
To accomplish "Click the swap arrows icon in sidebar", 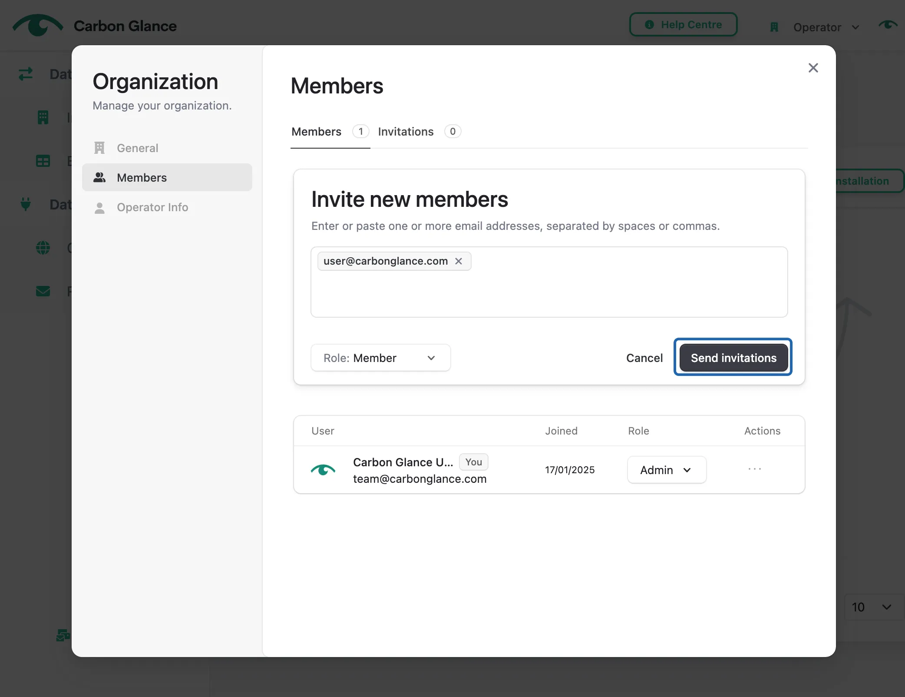I will (26, 74).
